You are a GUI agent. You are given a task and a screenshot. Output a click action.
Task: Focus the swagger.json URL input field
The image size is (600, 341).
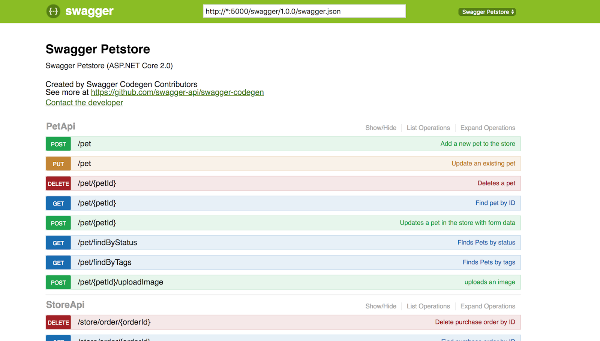pos(304,11)
